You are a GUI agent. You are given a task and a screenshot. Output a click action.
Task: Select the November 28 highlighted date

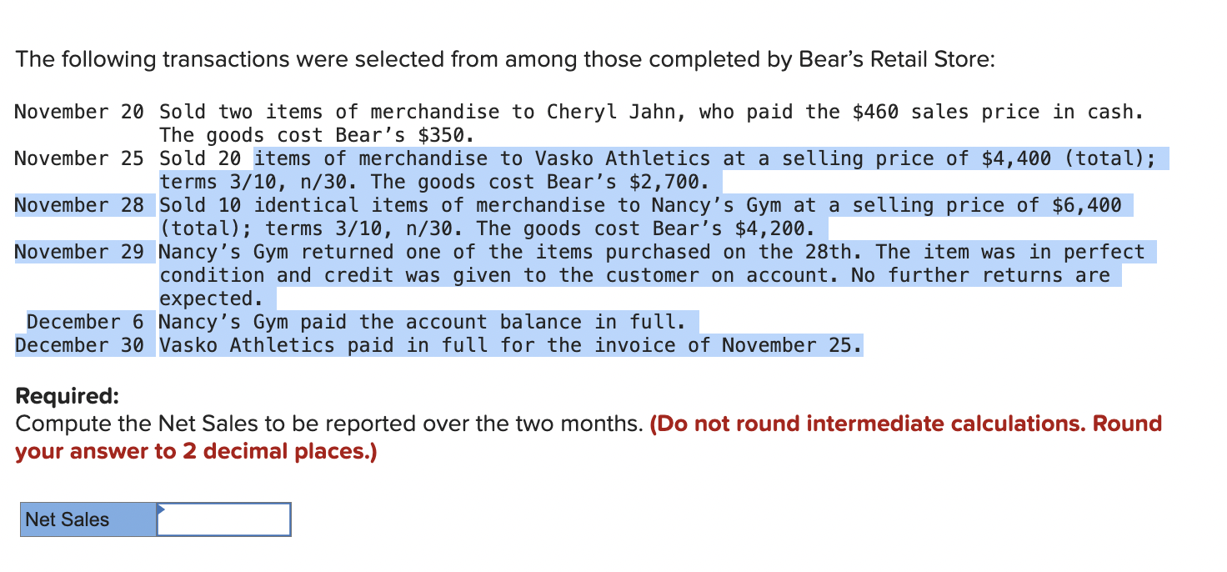(80, 205)
